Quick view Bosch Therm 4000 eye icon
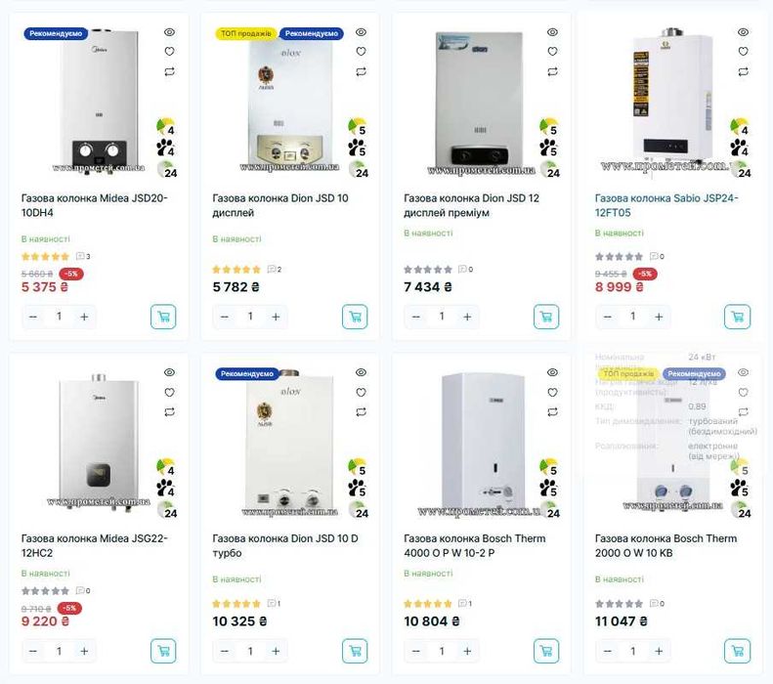The width and height of the screenshot is (773, 684). [552, 372]
